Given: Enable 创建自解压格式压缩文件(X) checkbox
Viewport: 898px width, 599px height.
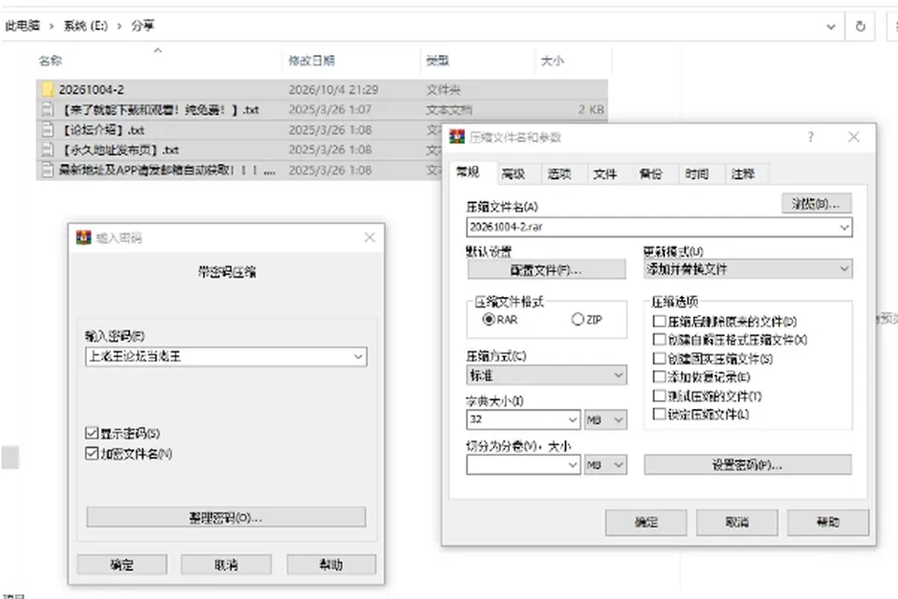Looking at the screenshot, I should click(659, 340).
